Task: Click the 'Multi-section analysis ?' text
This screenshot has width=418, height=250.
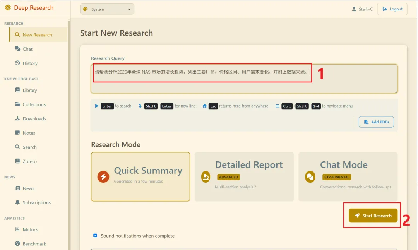Action: (235, 187)
